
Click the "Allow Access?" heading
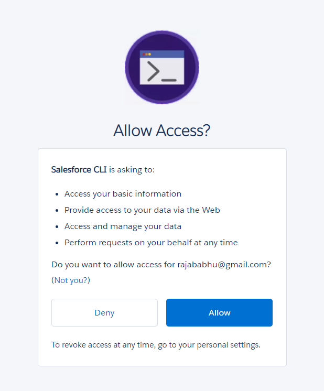tap(162, 131)
